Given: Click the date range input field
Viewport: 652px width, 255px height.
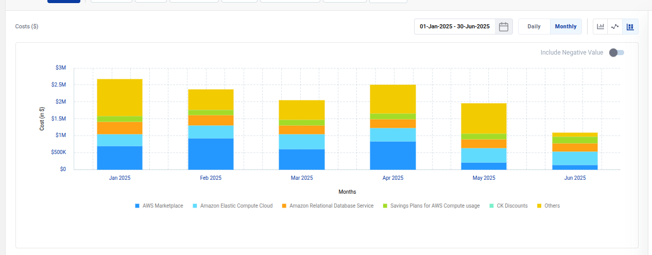Looking at the screenshot, I should tap(455, 27).
